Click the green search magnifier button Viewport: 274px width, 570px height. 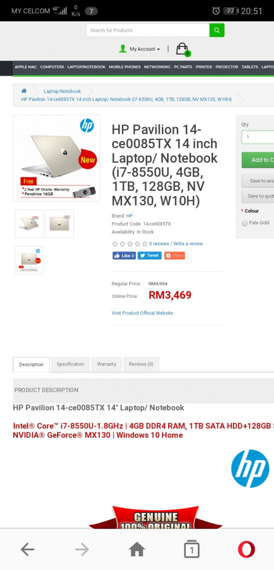[x=216, y=30]
